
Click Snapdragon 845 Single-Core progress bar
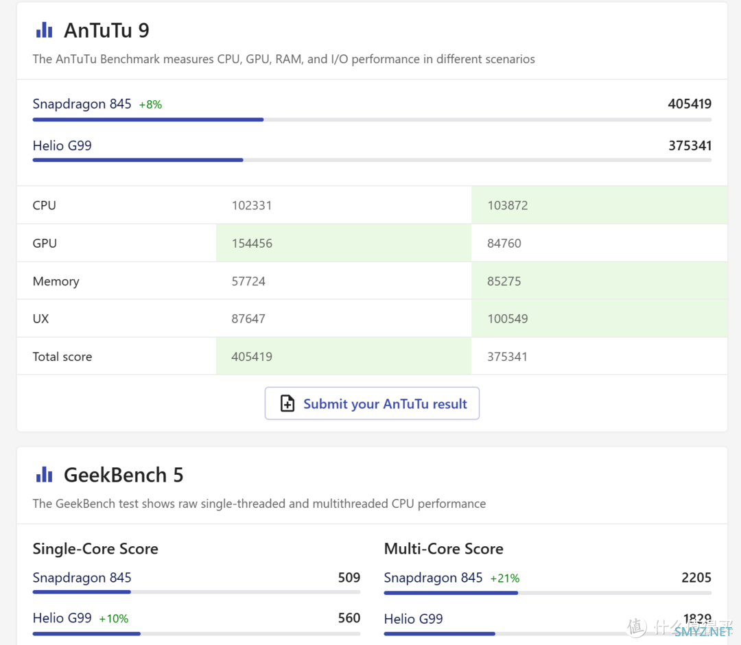[196, 592]
